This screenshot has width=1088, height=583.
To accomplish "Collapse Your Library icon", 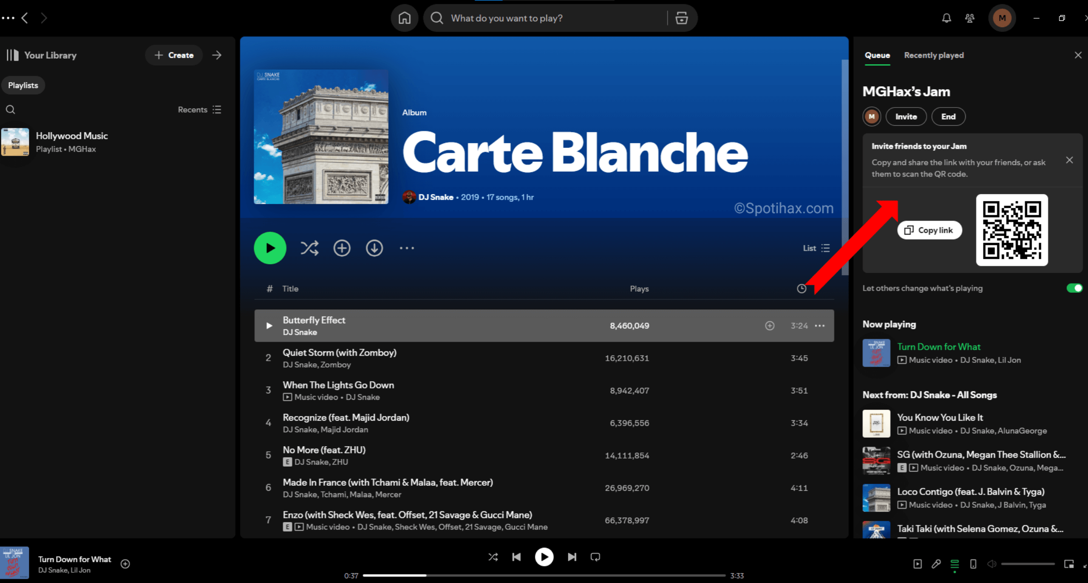I will pos(13,55).
